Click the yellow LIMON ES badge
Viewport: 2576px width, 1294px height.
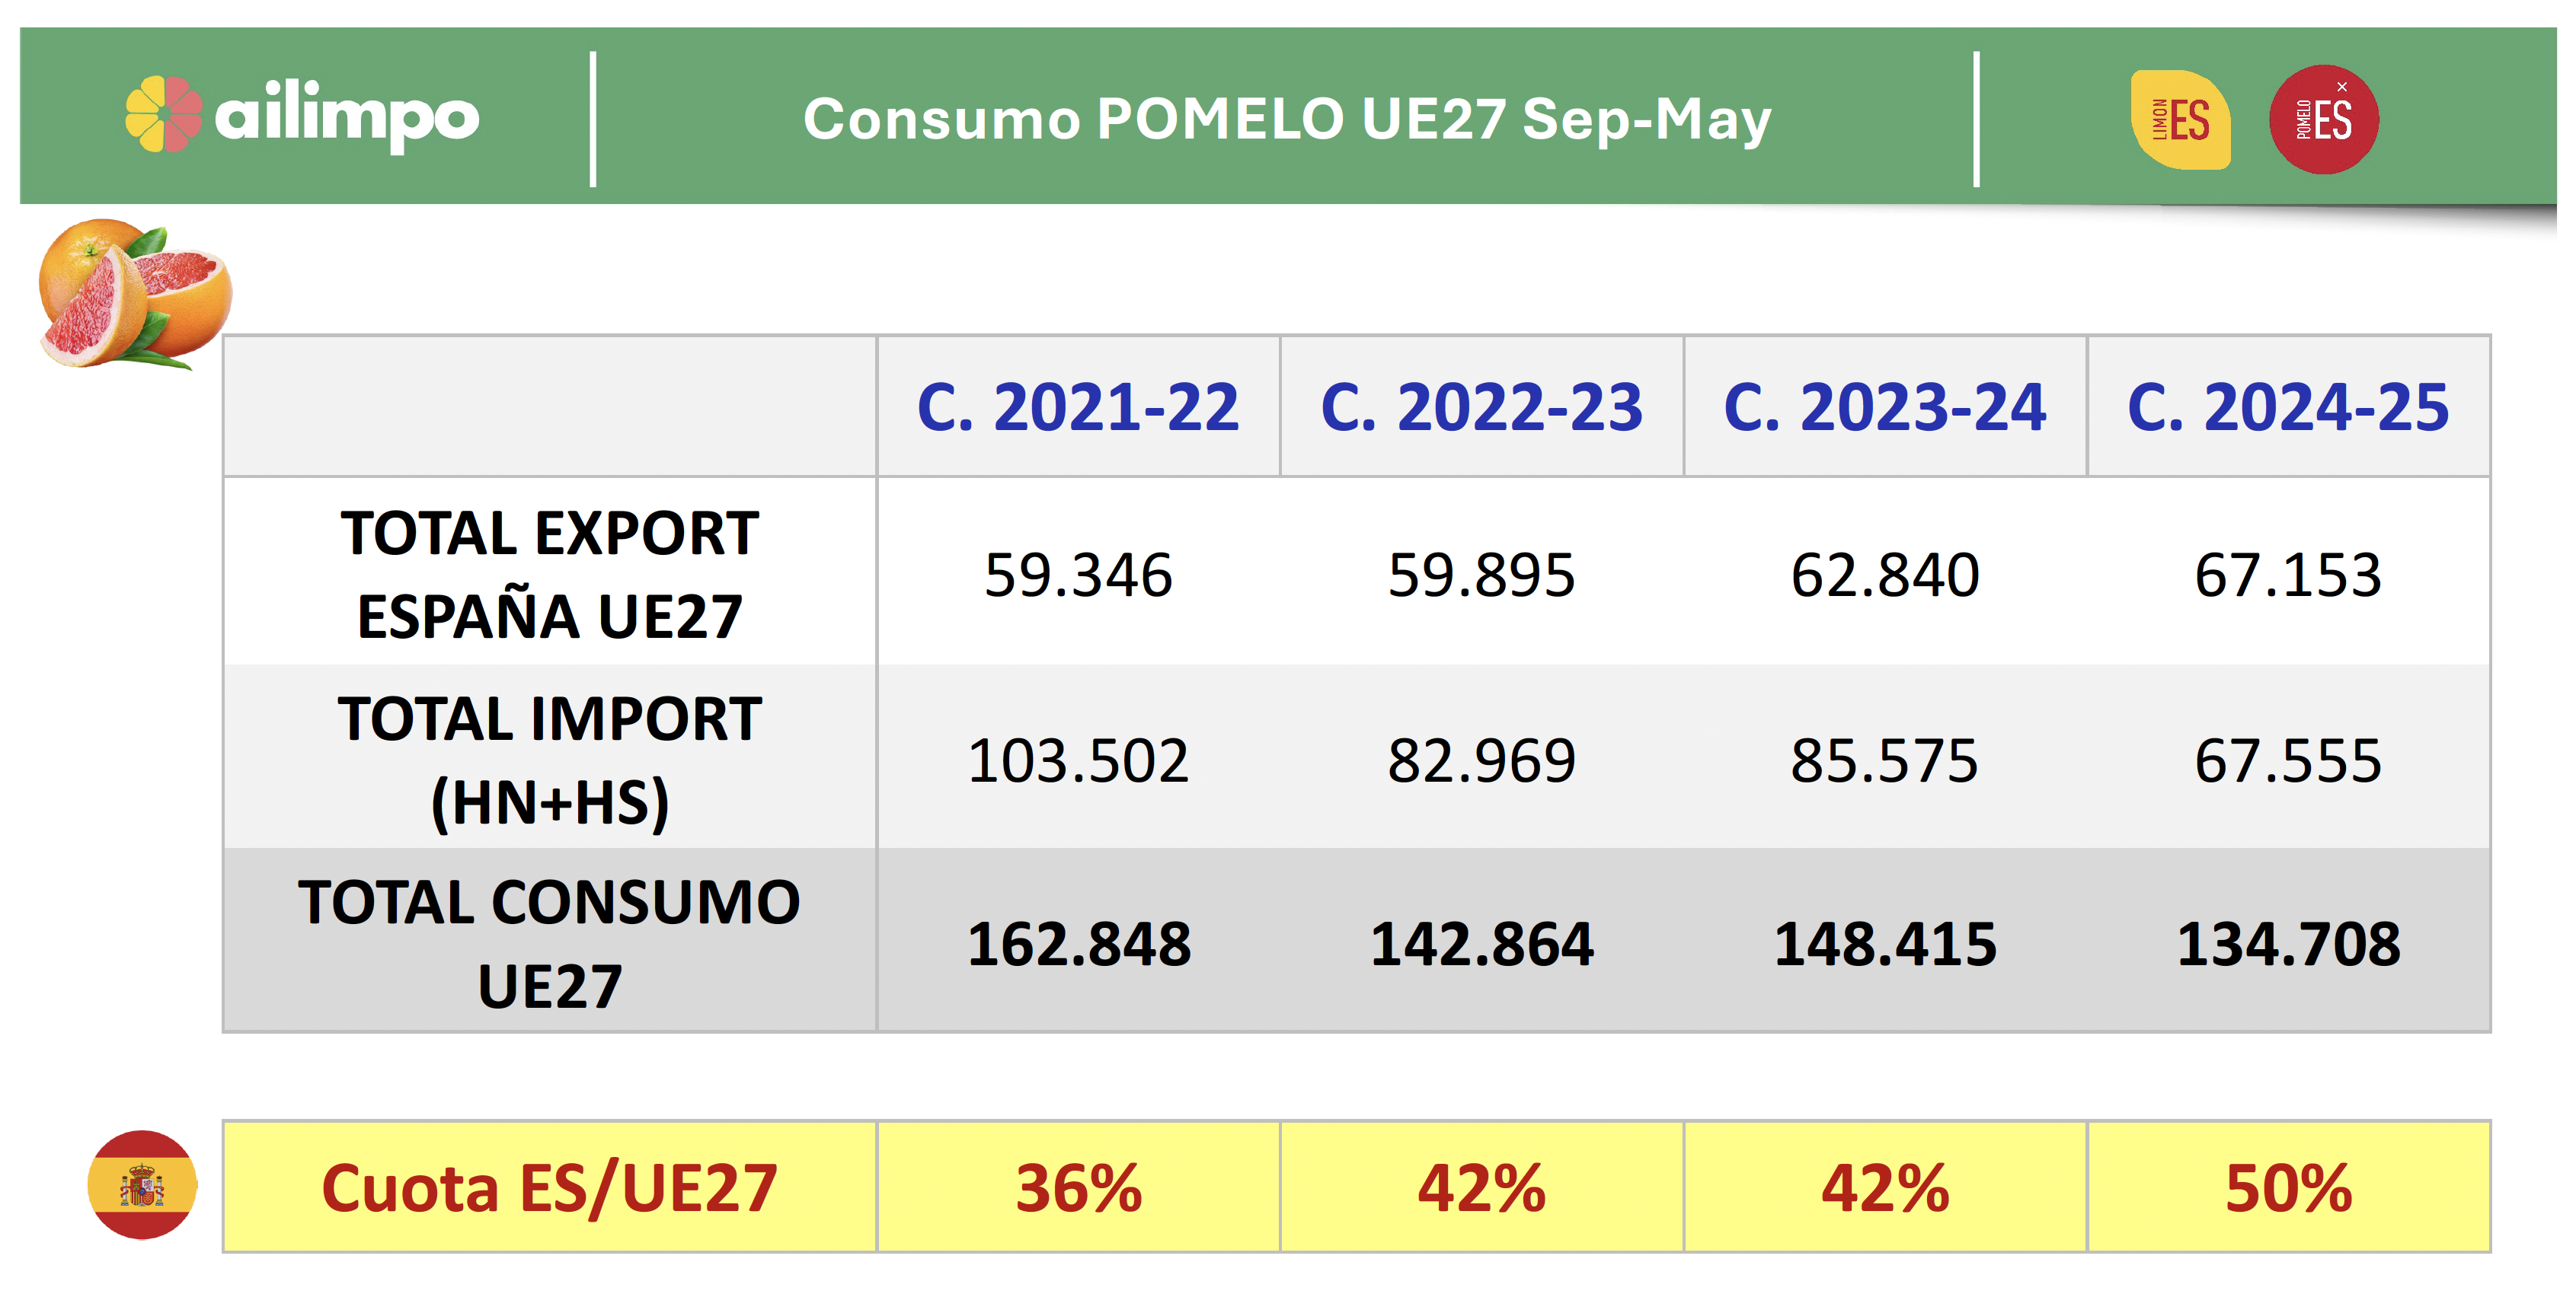click(2180, 120)
